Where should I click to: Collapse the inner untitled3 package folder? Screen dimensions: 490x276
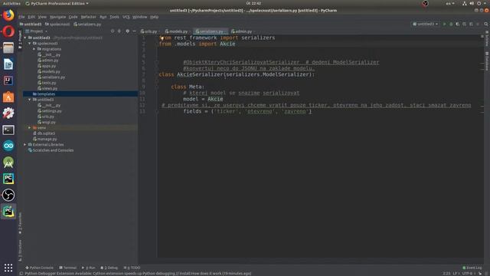(x=30, y=100)
